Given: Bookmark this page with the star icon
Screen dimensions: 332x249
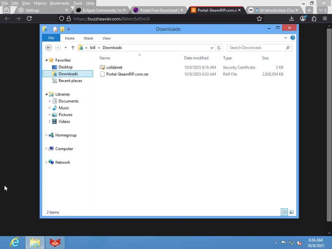Looking at the screenshot, I should click(x=259, y=18).
